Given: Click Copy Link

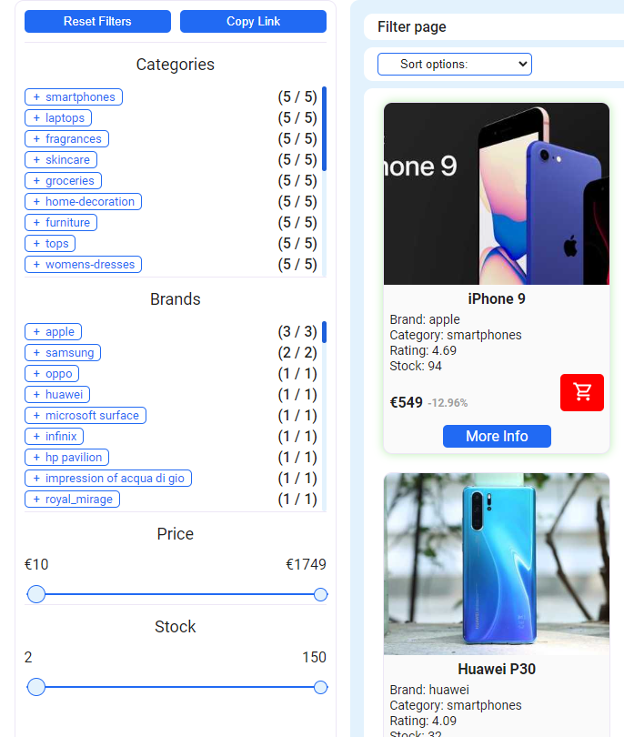Looking at the screenshot, I should point(253,21).
